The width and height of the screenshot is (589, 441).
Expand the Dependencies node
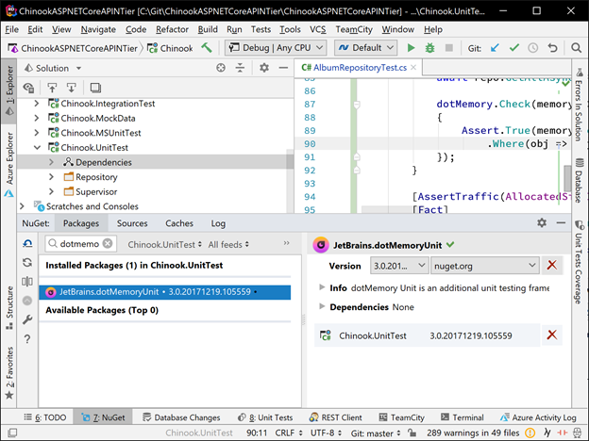(x=52, y=162)
